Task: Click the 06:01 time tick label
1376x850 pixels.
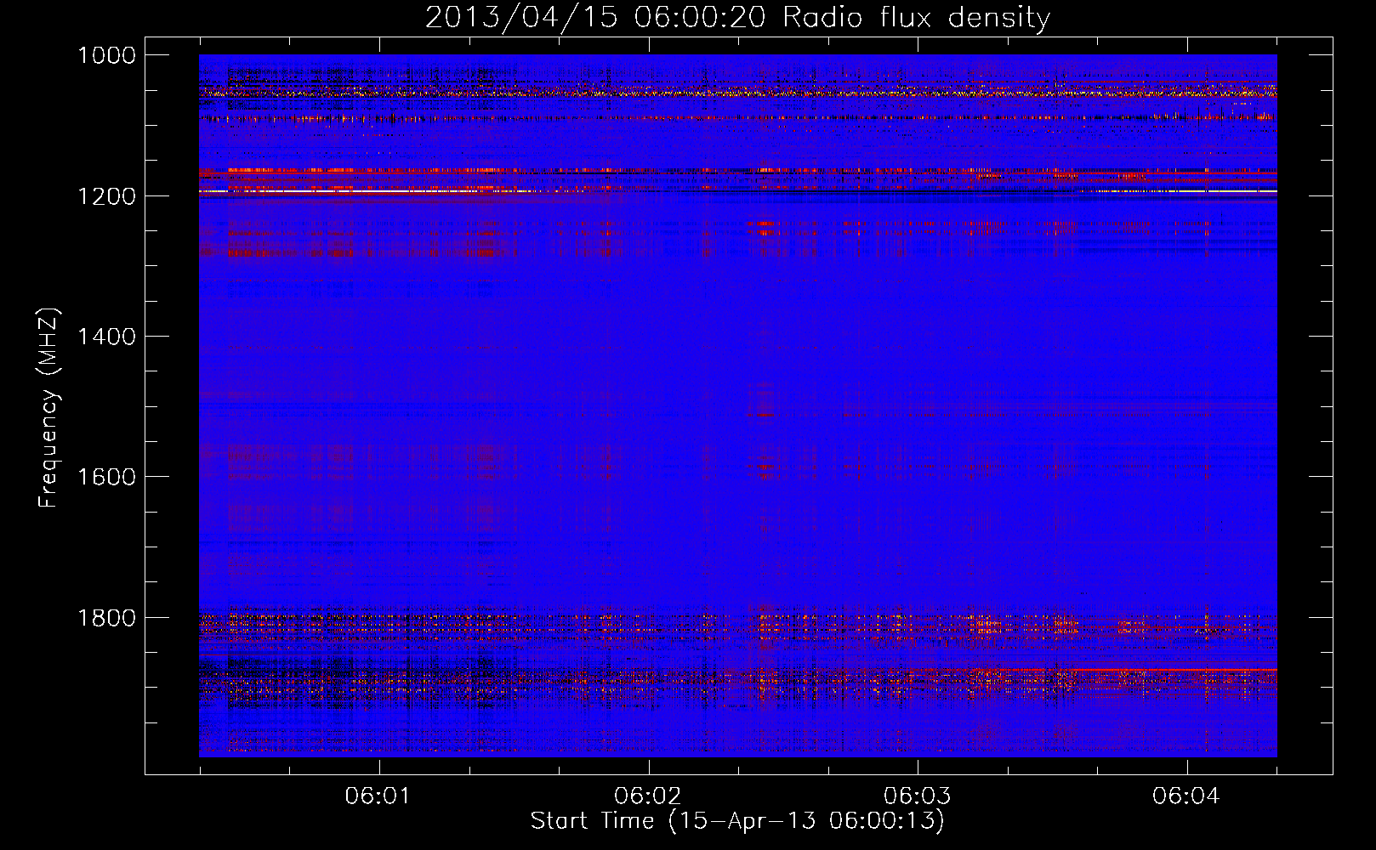Action: click(x=378, y=796)
